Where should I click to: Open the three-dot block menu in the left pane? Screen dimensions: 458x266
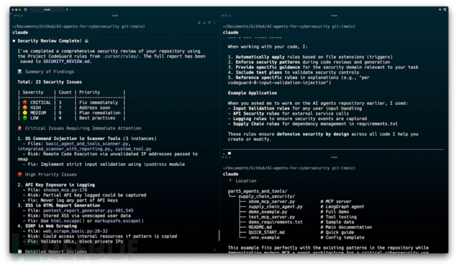(214, 23)
